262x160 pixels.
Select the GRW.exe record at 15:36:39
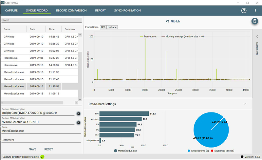click(40, 44)
